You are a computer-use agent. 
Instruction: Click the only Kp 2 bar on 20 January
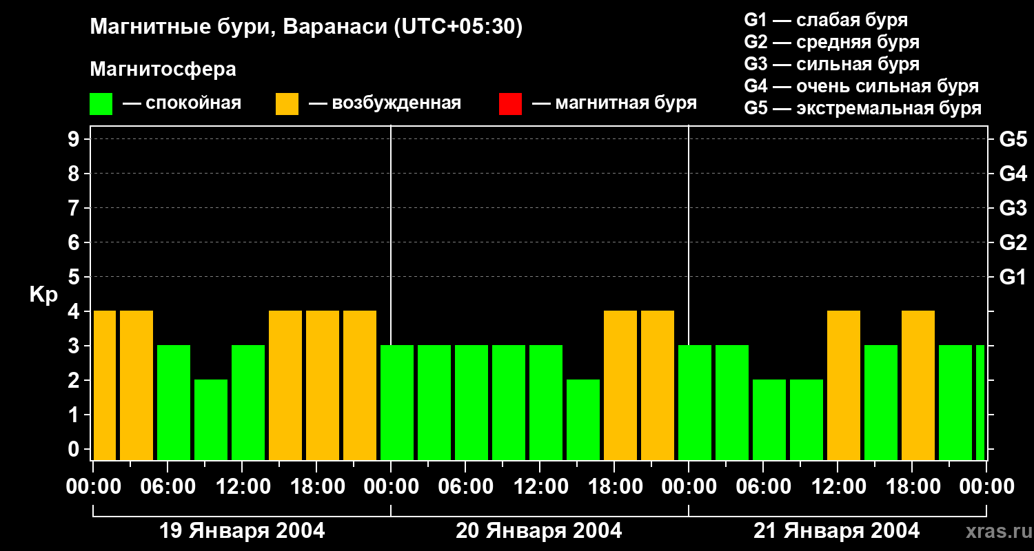[x=583, y=419]
